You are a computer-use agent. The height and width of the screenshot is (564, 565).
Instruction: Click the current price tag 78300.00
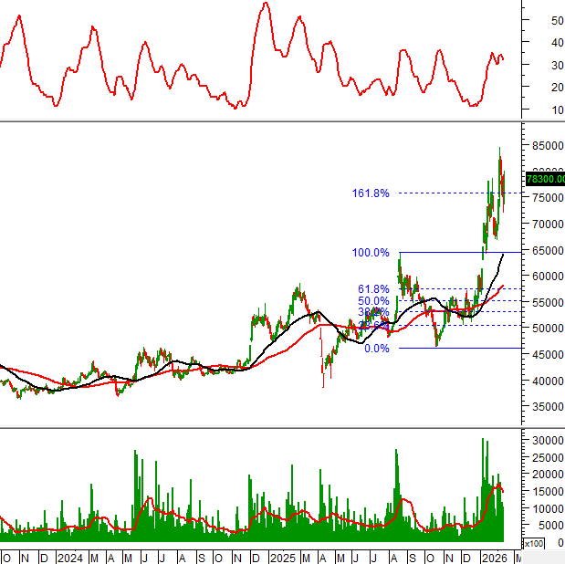point(545,180)
